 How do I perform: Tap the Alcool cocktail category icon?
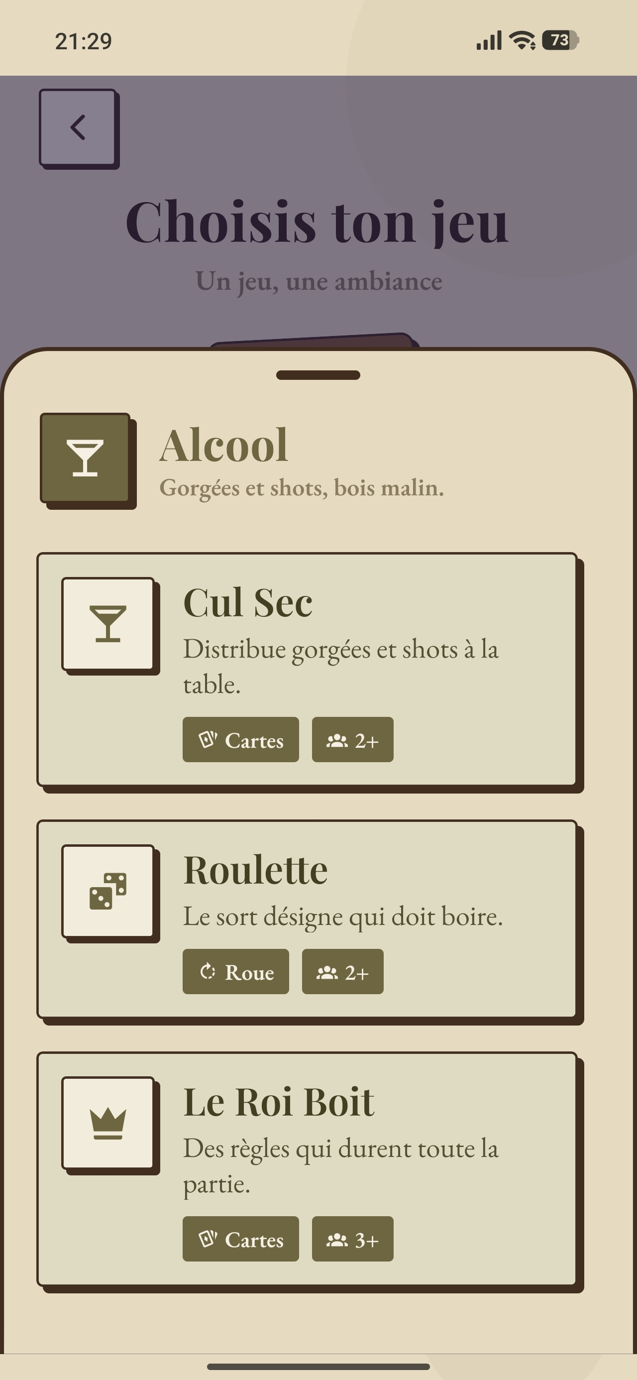[85, 458]
